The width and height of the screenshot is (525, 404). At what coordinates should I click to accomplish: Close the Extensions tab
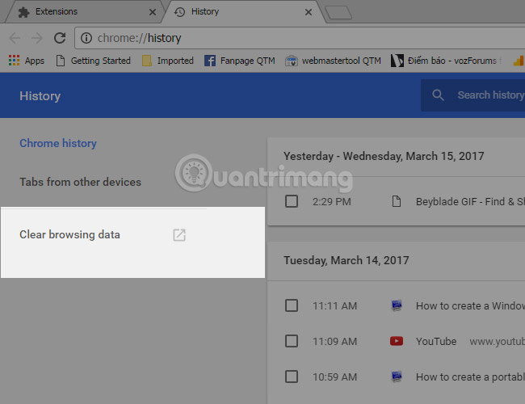click(x=153, y=12)
